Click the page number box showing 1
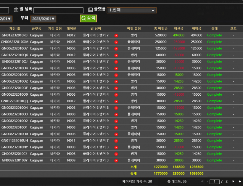The image size is (243, 186). (214, 182)
